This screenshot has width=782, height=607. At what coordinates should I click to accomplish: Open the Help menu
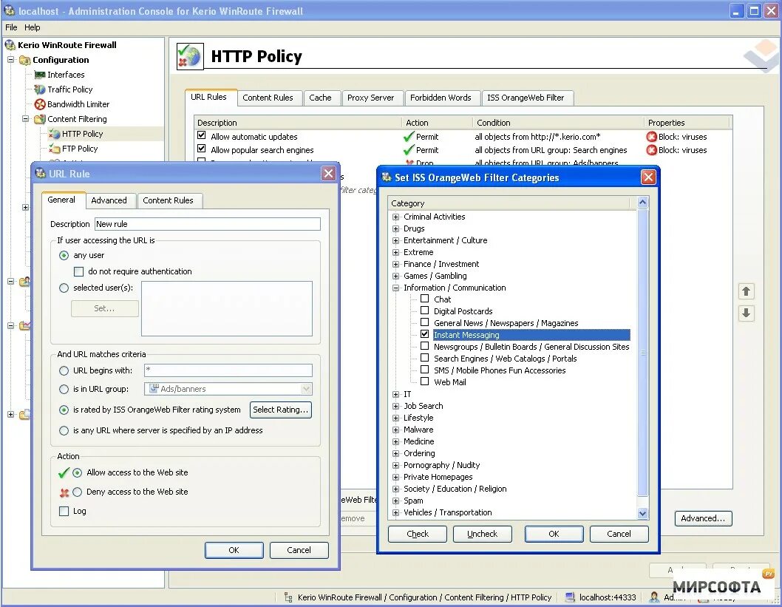coord(32,27)
